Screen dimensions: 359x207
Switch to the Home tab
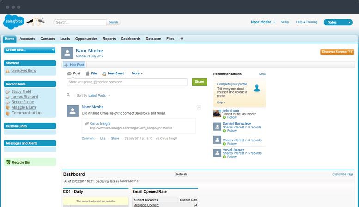(x=10, y=39)
